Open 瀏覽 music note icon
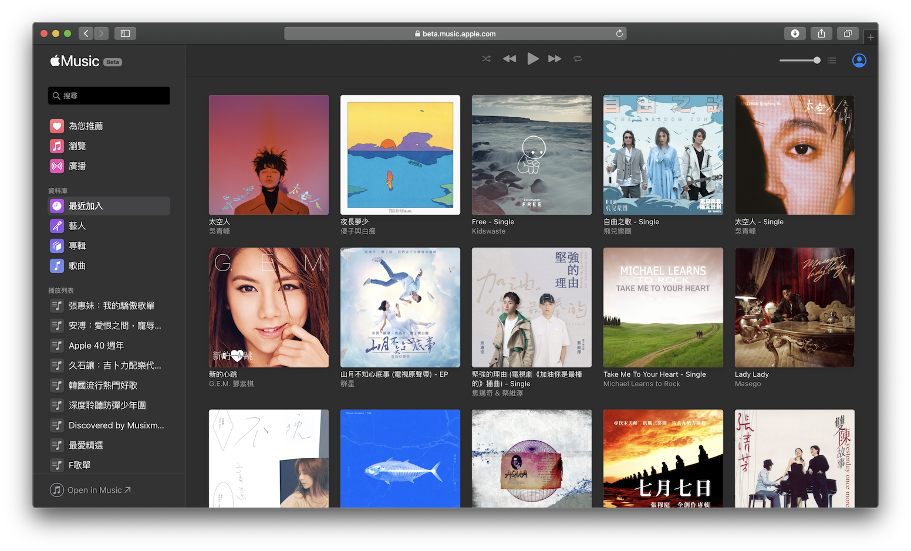The image size is (911, 551). coord(57,146)
